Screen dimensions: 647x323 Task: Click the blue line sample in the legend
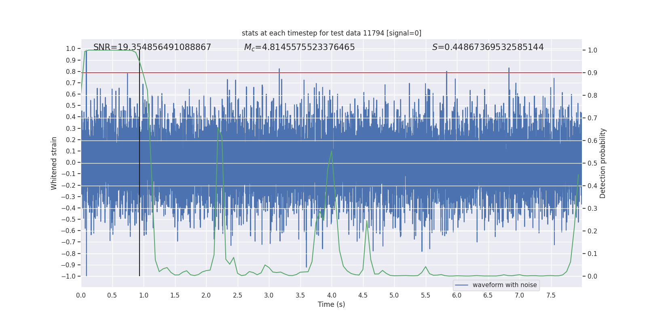(x=461, y=285)
